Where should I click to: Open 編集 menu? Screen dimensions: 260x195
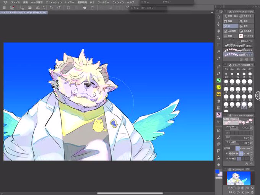(x=26, y=2)
